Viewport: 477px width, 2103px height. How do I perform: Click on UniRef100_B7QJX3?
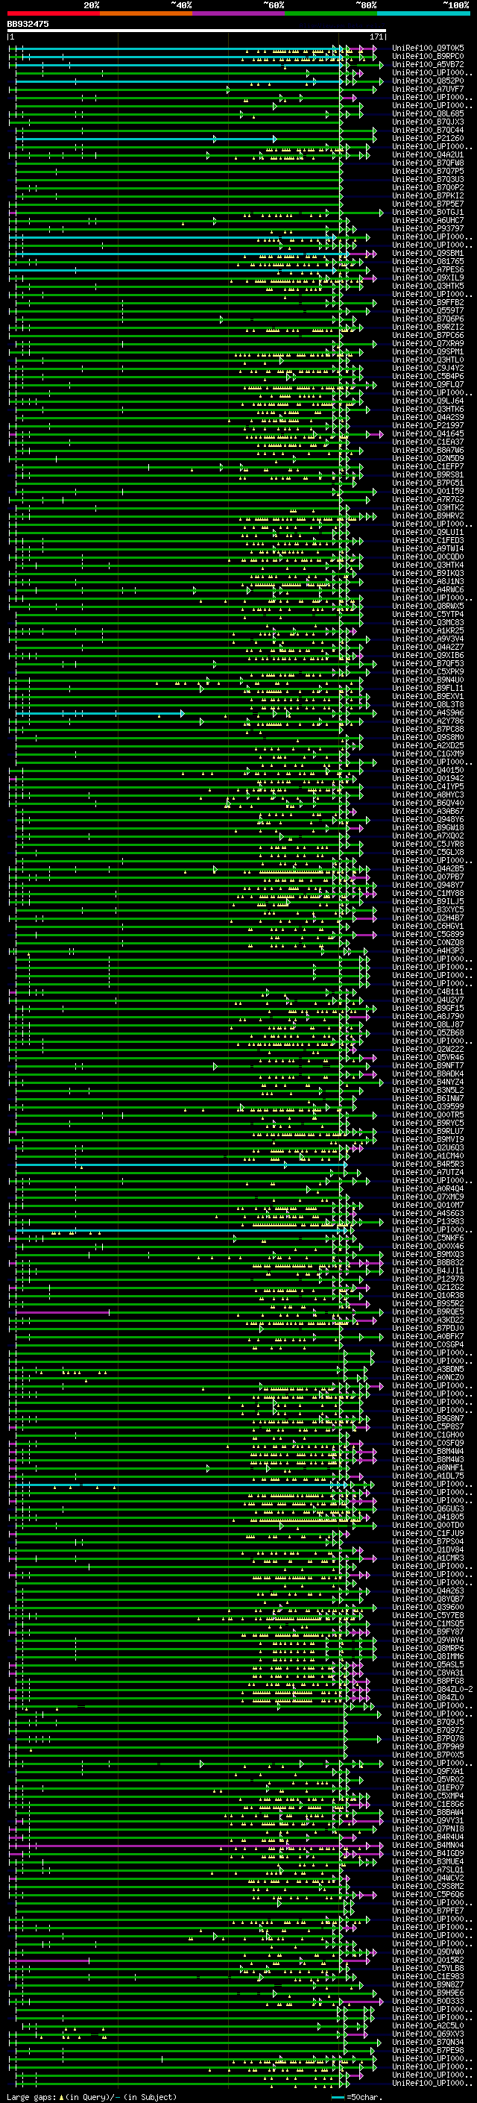(428, 122)
